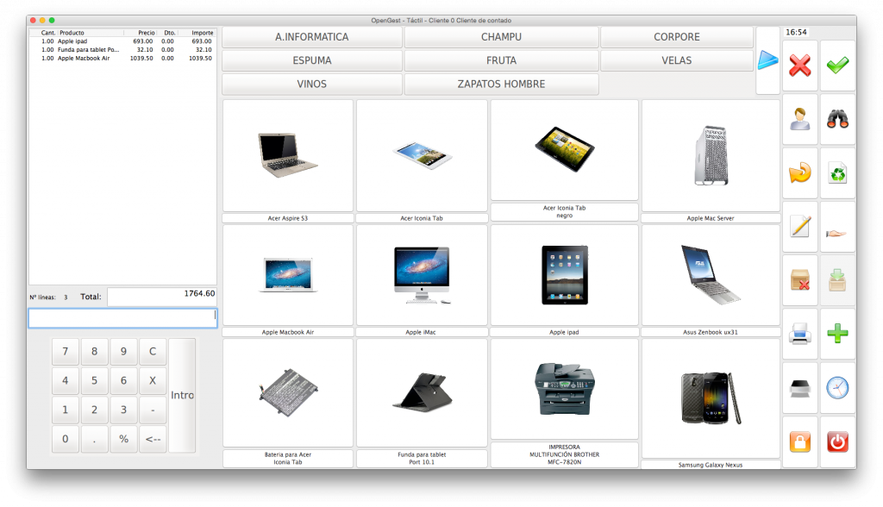The height and width of the screenshot is (507, 883).
Task: Add the Bateria para Acer Iconia Tab image
Action: click(288, 393)
